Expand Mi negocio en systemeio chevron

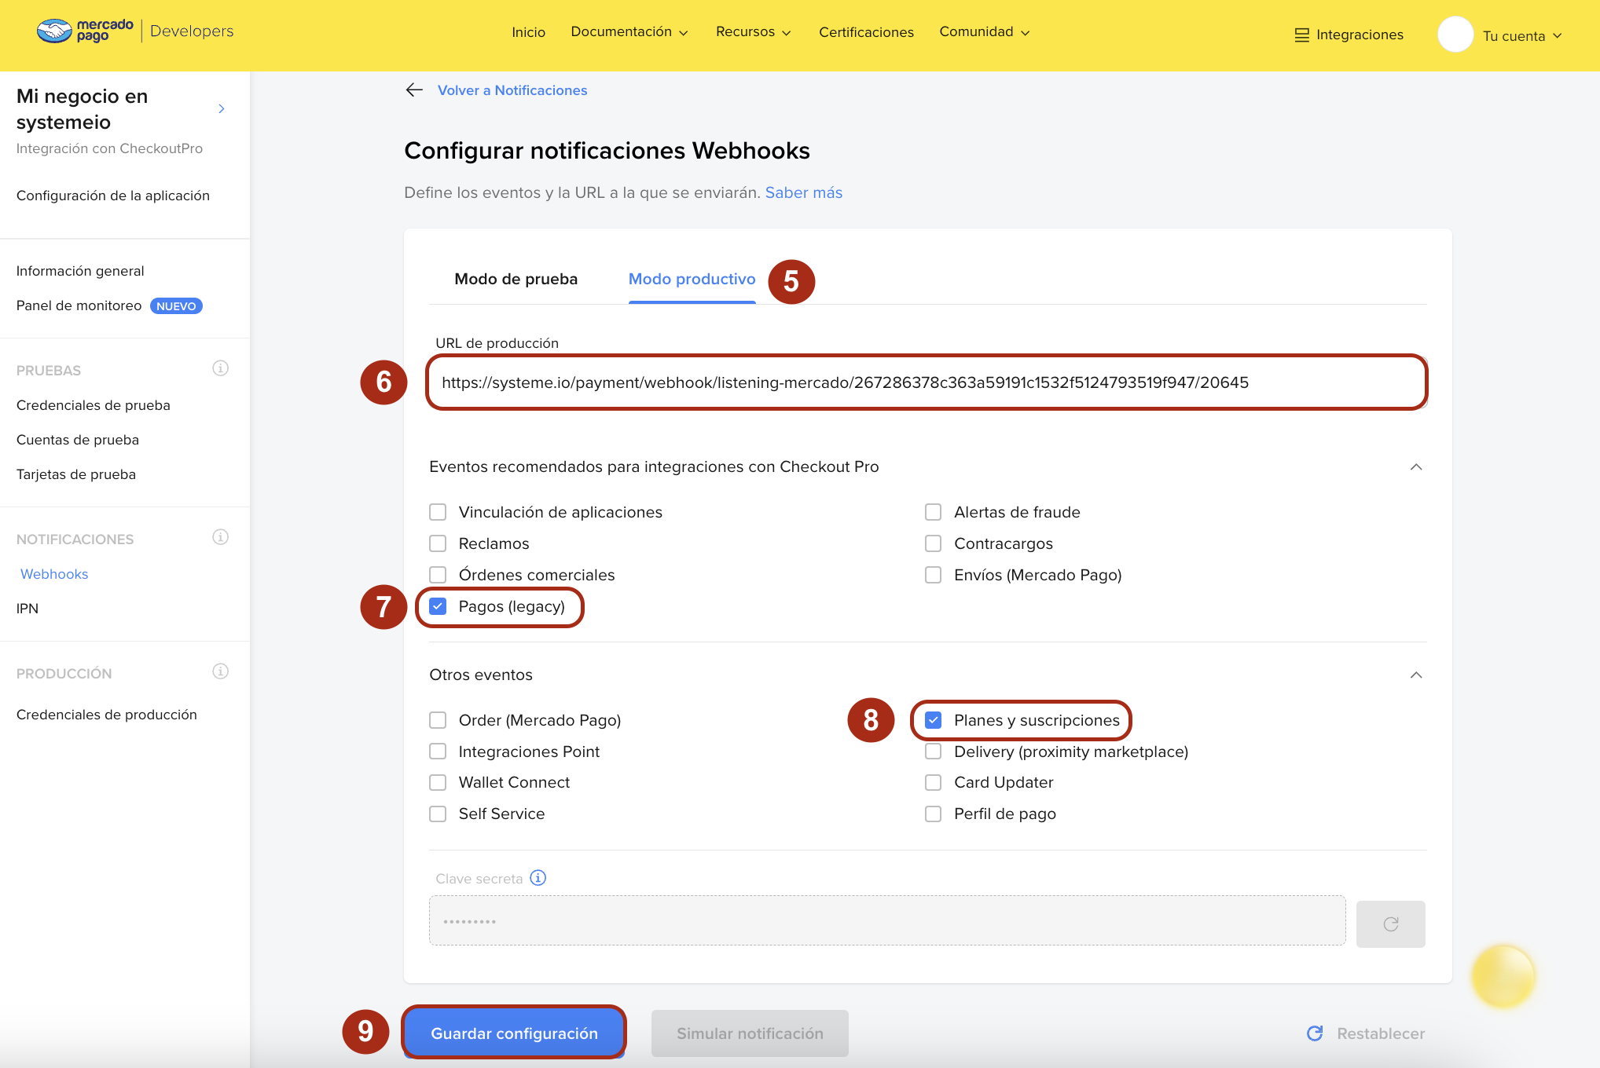(x=222, y=109)
